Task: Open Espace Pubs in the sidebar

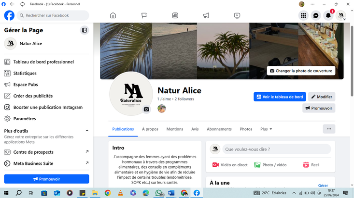Action: [46, 85]
